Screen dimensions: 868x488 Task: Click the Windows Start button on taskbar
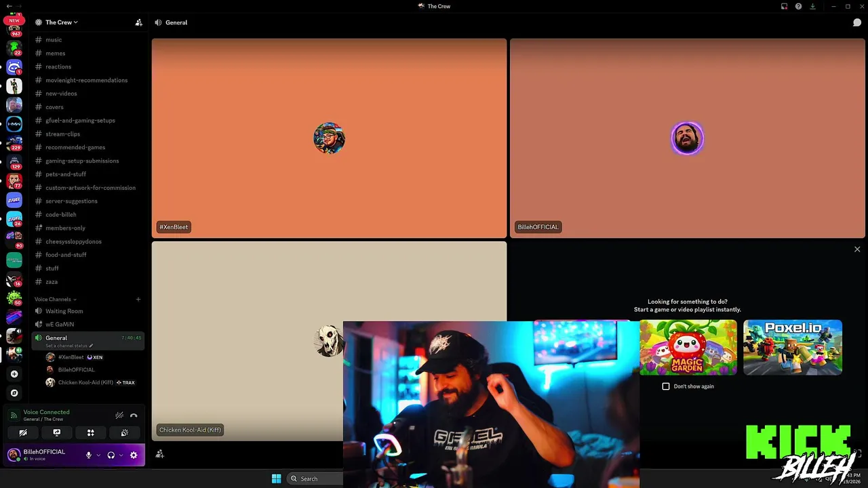(x=276, y=479)
